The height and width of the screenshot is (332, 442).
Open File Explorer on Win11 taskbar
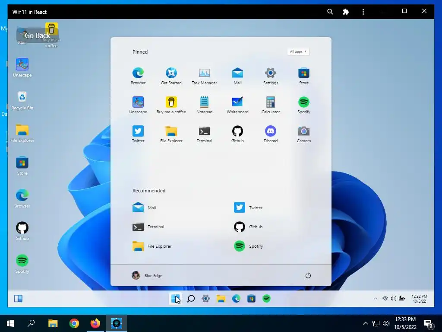point(221,298)
